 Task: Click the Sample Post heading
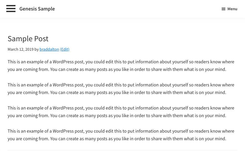point(28,39)
